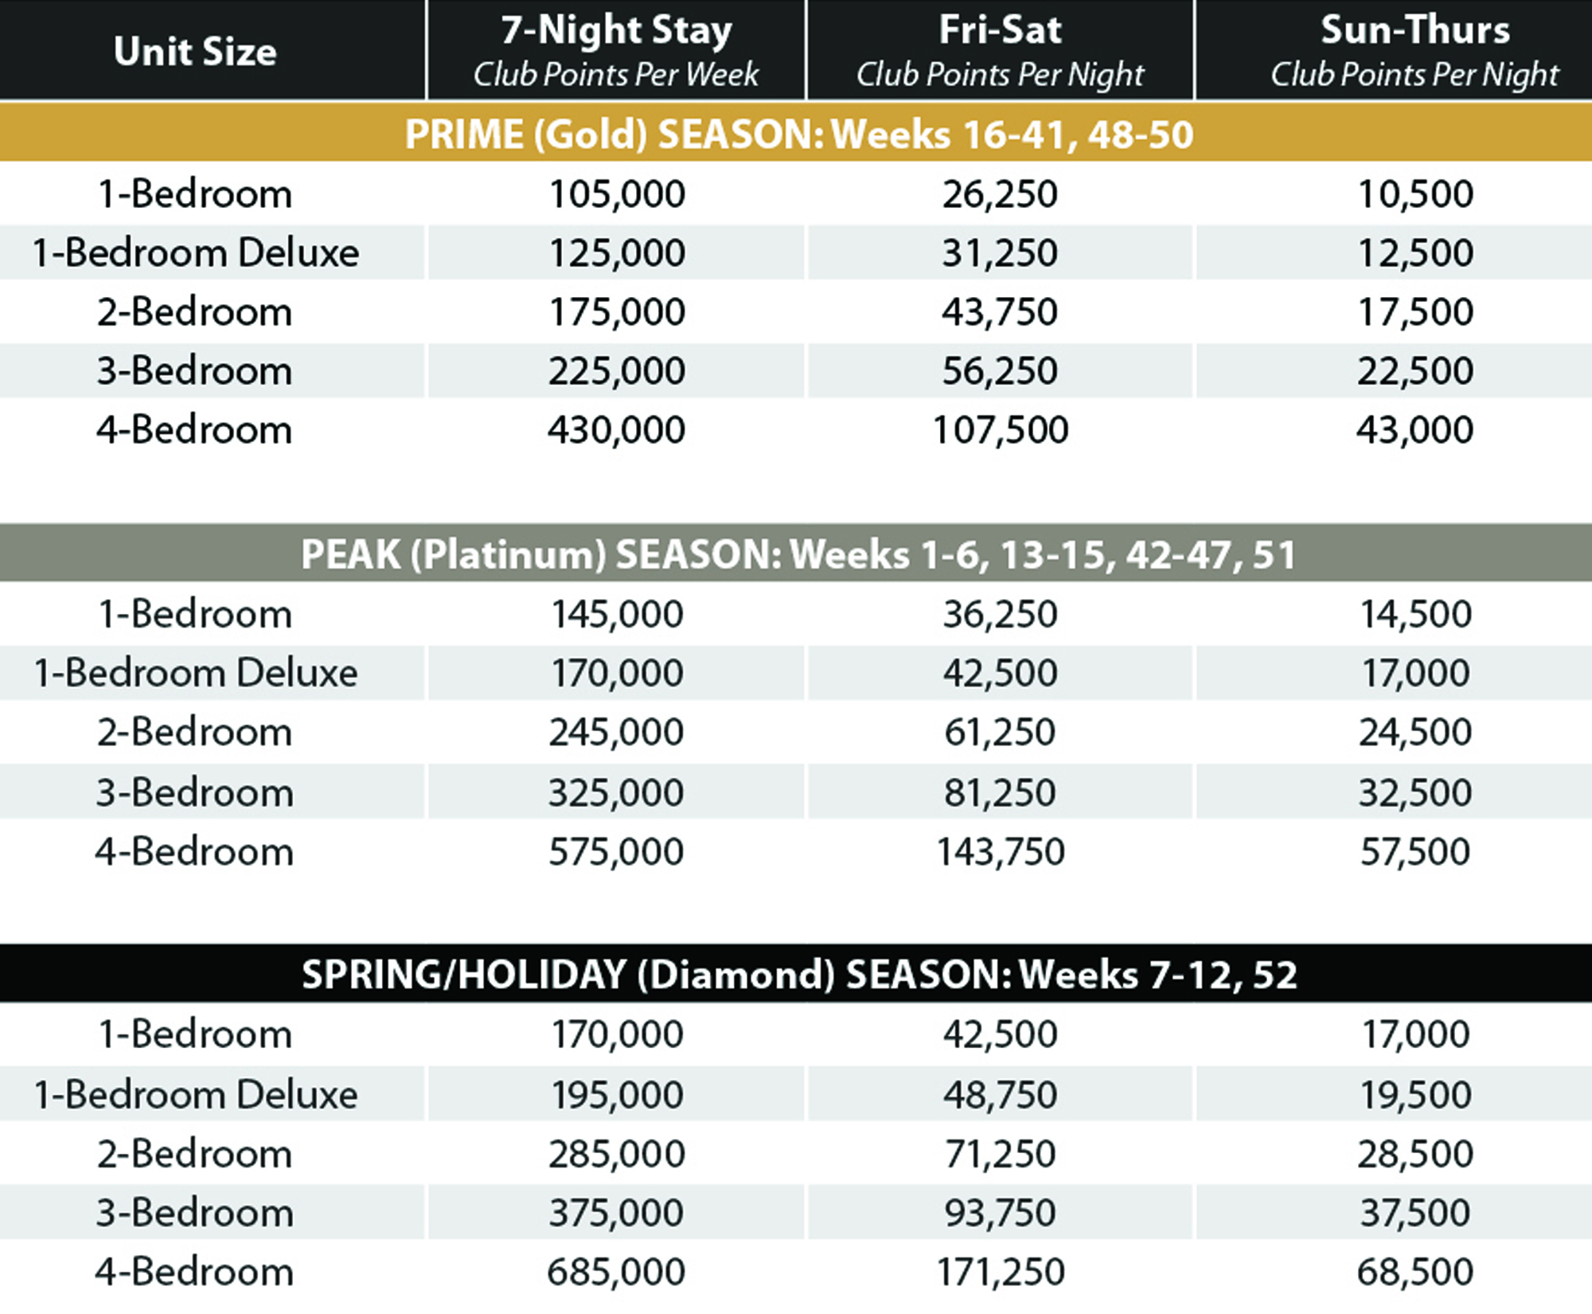Select the 145,000 Peak season cell
The width and height of the screenshot is (1592, 1314).
pos(617,614)
